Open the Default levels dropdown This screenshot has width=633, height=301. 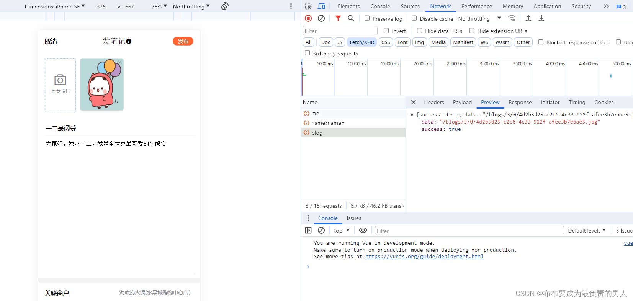coord(587,231)
